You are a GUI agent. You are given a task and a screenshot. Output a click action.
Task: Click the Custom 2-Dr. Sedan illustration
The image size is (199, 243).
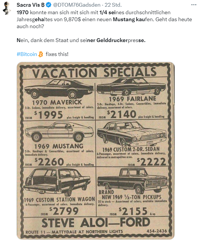tap(131, 133)
